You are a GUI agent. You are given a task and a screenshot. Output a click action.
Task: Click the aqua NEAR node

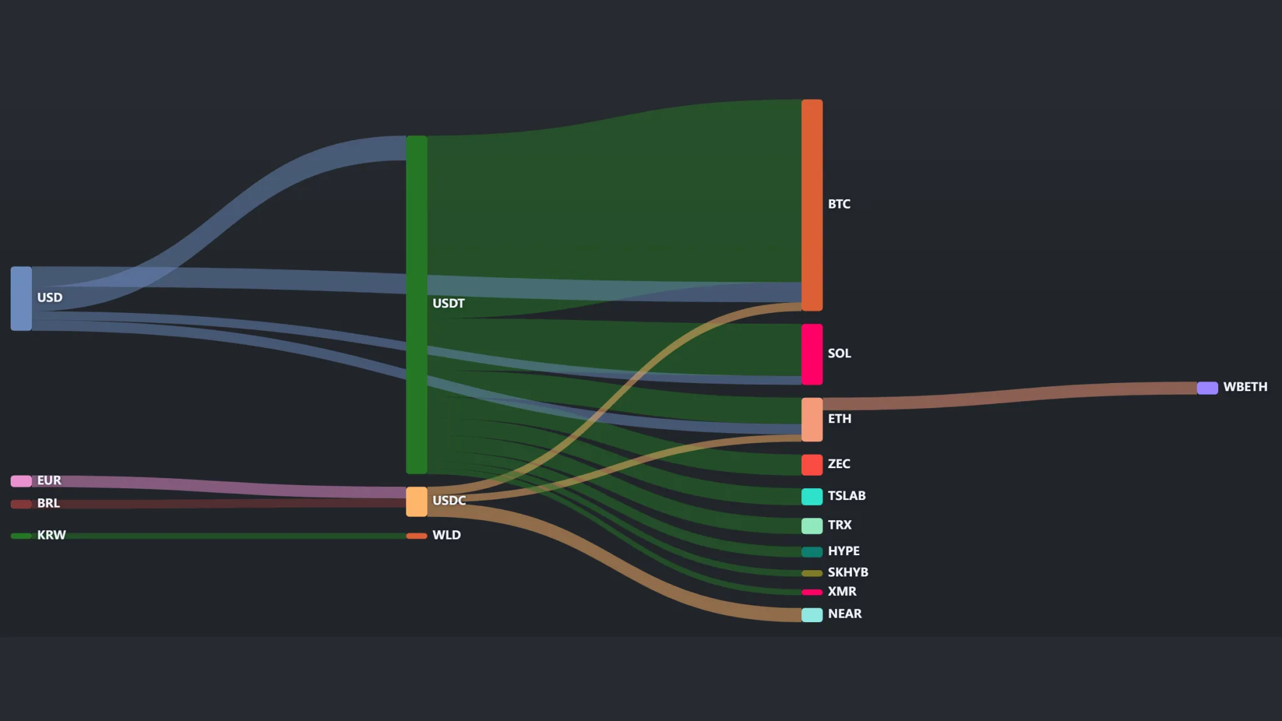coord(812,615)
